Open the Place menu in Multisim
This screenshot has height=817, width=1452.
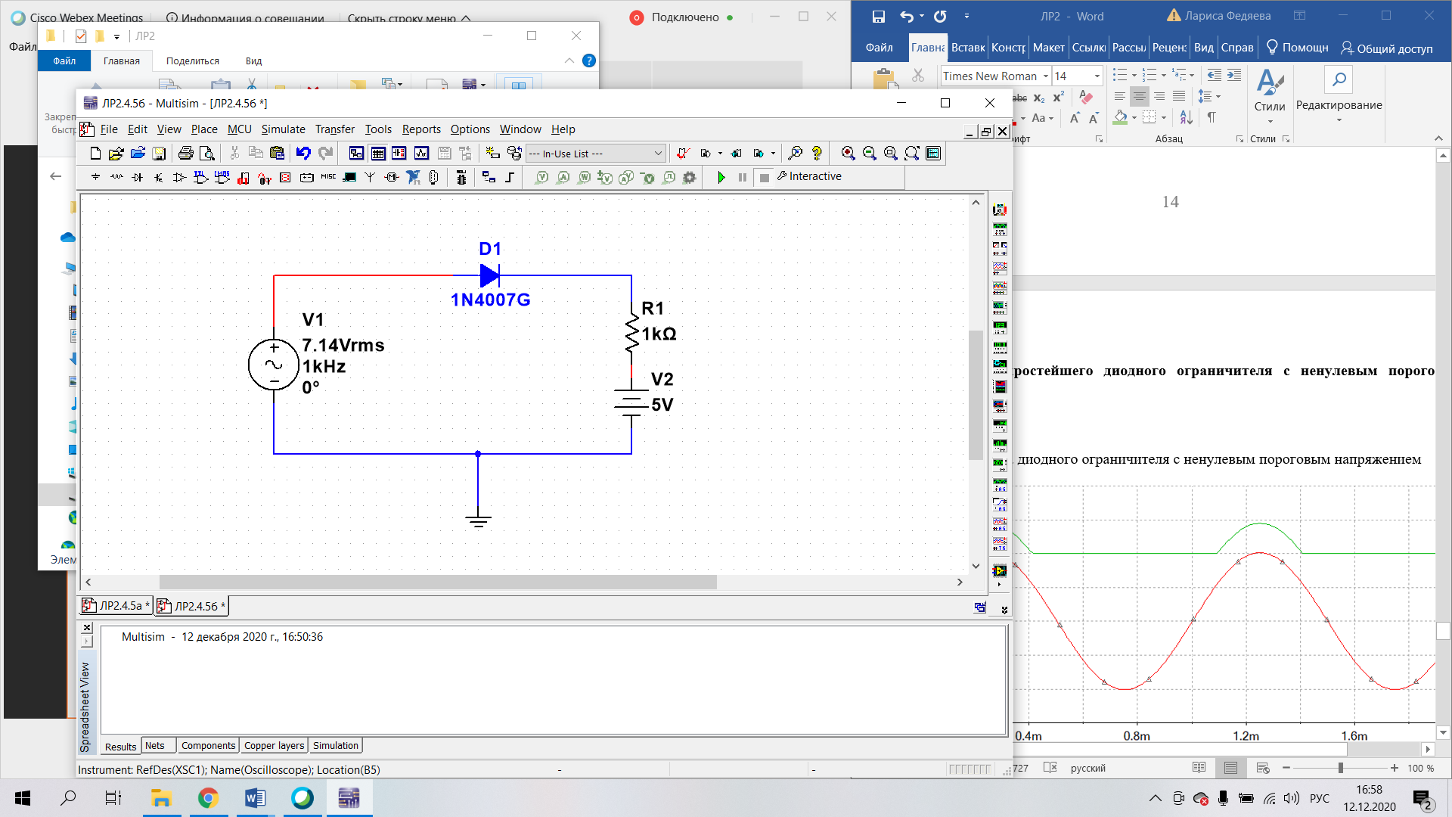click(x=204, y=129)
